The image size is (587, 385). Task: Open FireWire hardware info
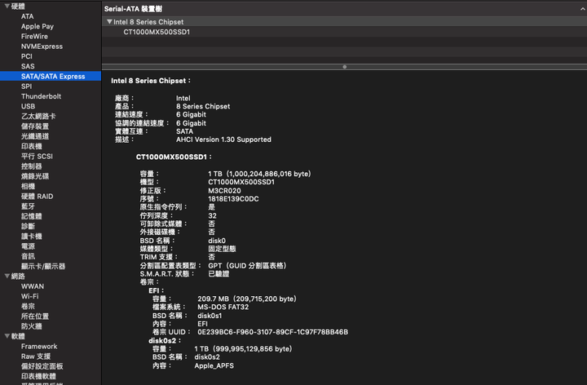(34, 37)
